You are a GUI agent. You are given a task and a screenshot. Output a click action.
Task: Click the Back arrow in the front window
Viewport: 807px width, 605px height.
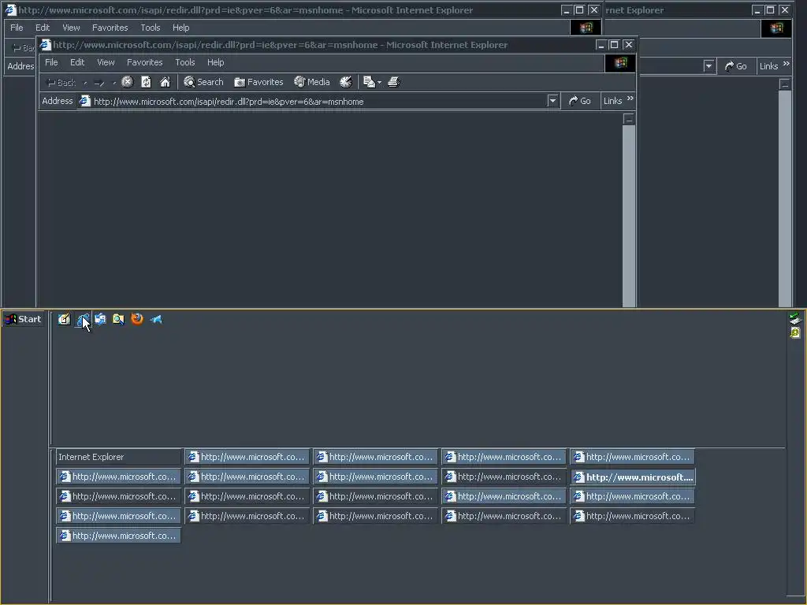coord(61,82)
